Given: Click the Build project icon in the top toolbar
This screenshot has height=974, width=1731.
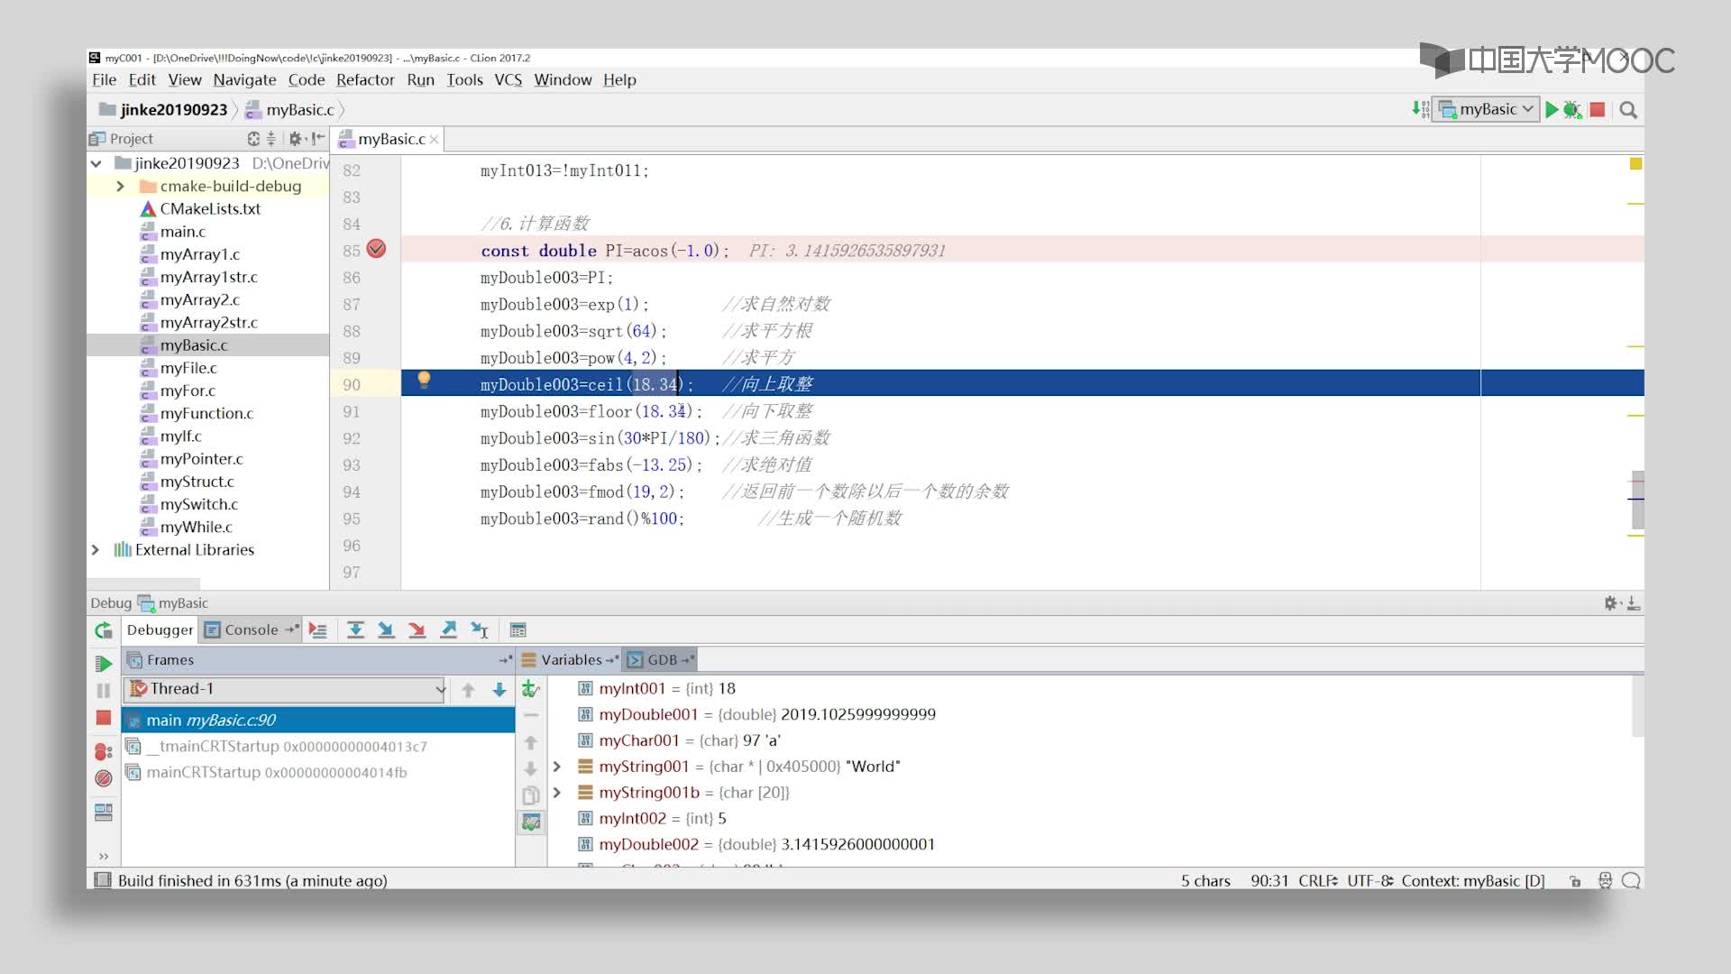Looking at the screenshot, I should (1420, 109).
